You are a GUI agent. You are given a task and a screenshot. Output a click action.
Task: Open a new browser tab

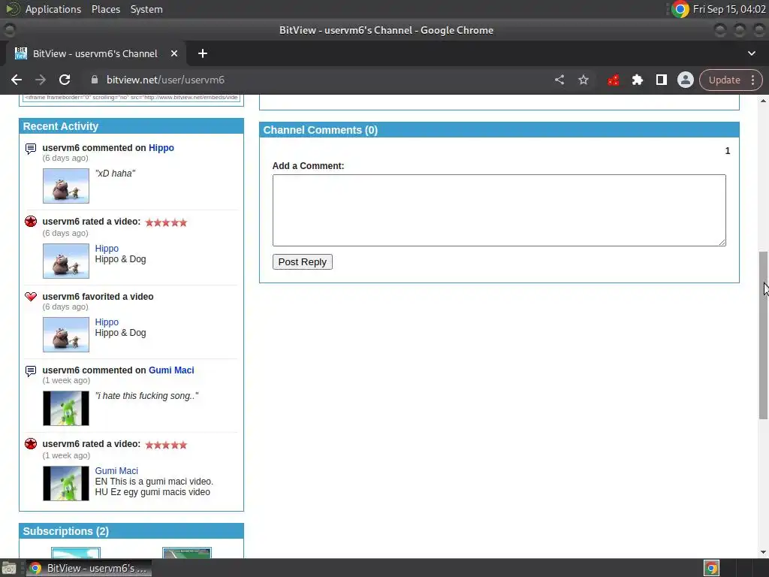(203, 53)
